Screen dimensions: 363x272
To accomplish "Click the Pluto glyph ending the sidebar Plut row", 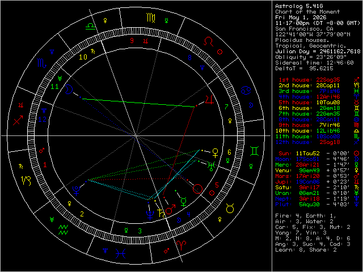I will pos(357,204).
